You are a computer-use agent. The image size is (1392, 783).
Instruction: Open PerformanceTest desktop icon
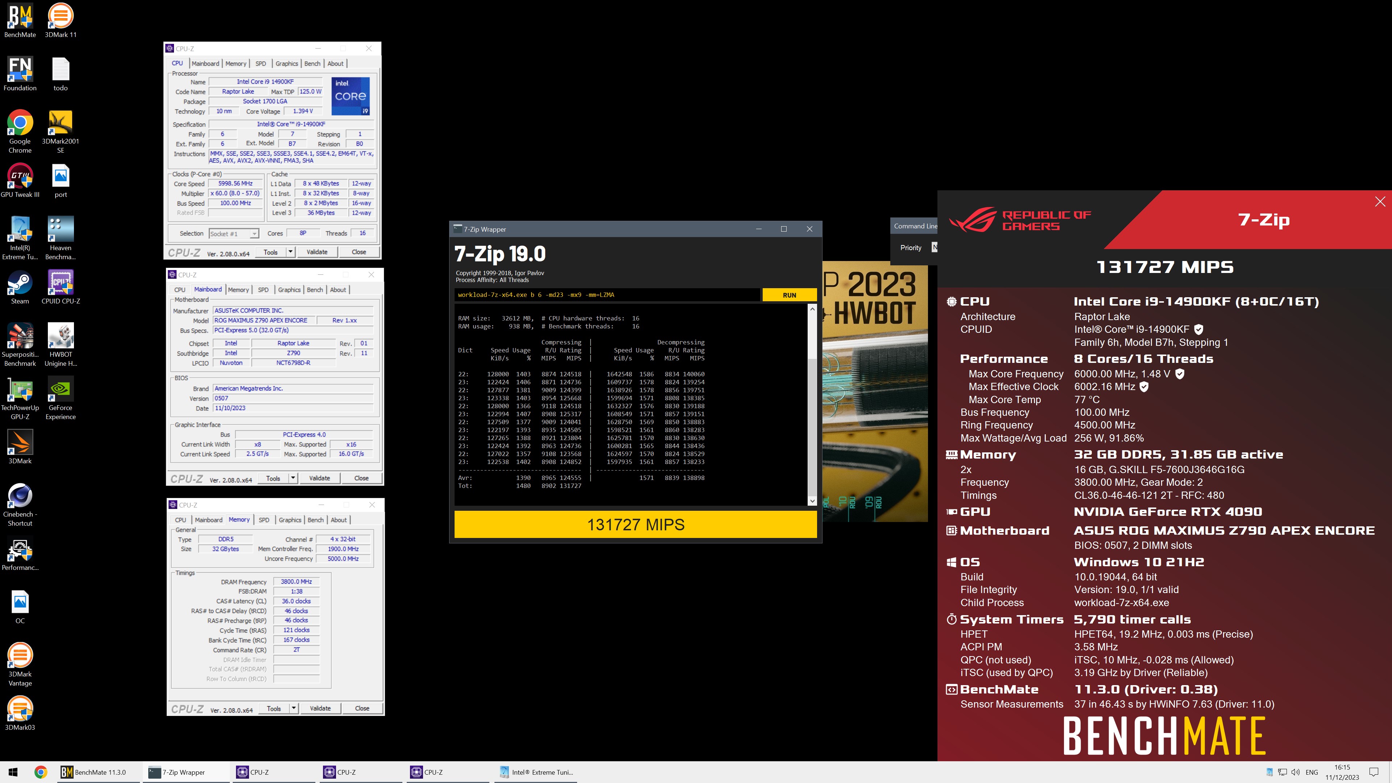[x=20, y=553]
